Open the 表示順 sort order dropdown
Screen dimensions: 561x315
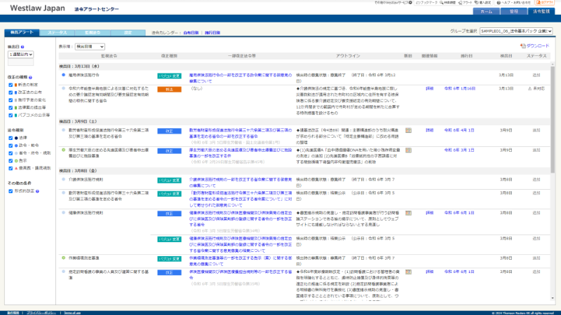pos(88,45)
